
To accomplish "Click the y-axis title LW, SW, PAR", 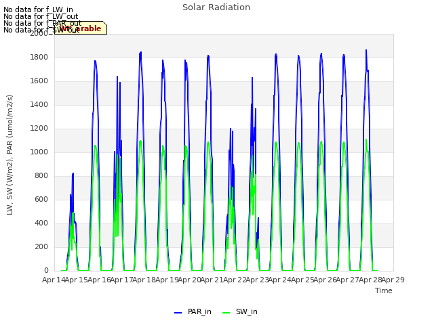I will [9, 155].
